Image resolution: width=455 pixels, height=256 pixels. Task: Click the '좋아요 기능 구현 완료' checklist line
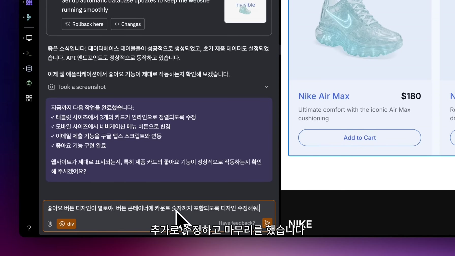pos(78,146)
